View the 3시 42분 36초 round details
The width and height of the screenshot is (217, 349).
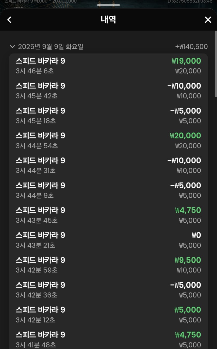[x=108, y=290]
